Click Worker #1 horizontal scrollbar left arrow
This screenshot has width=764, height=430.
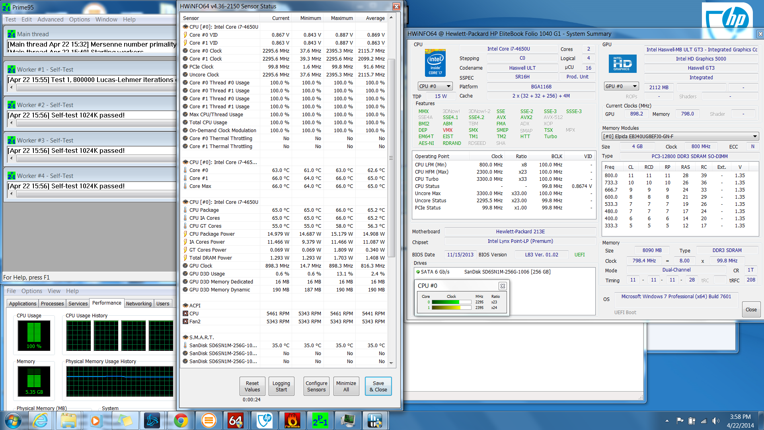(11, 87)
